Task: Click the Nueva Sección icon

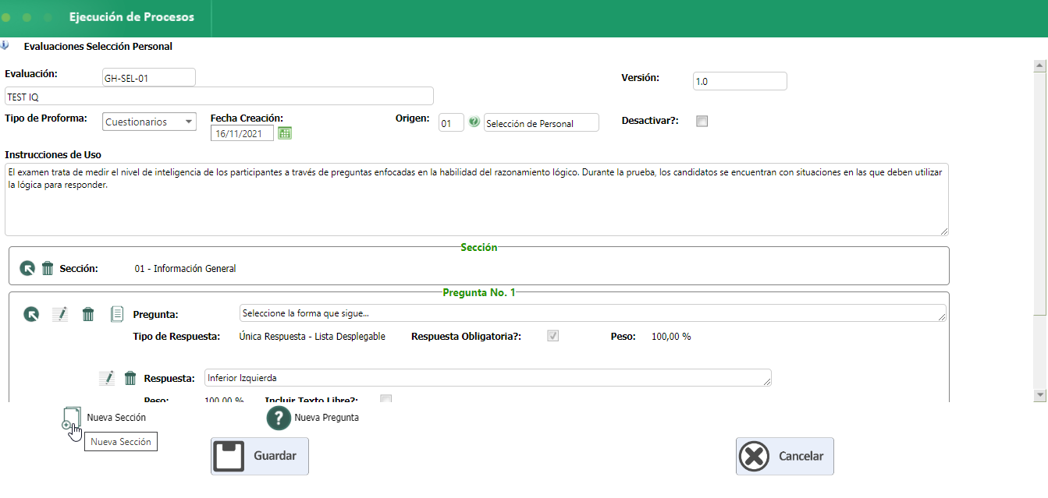Action: [x=71, y=418]
